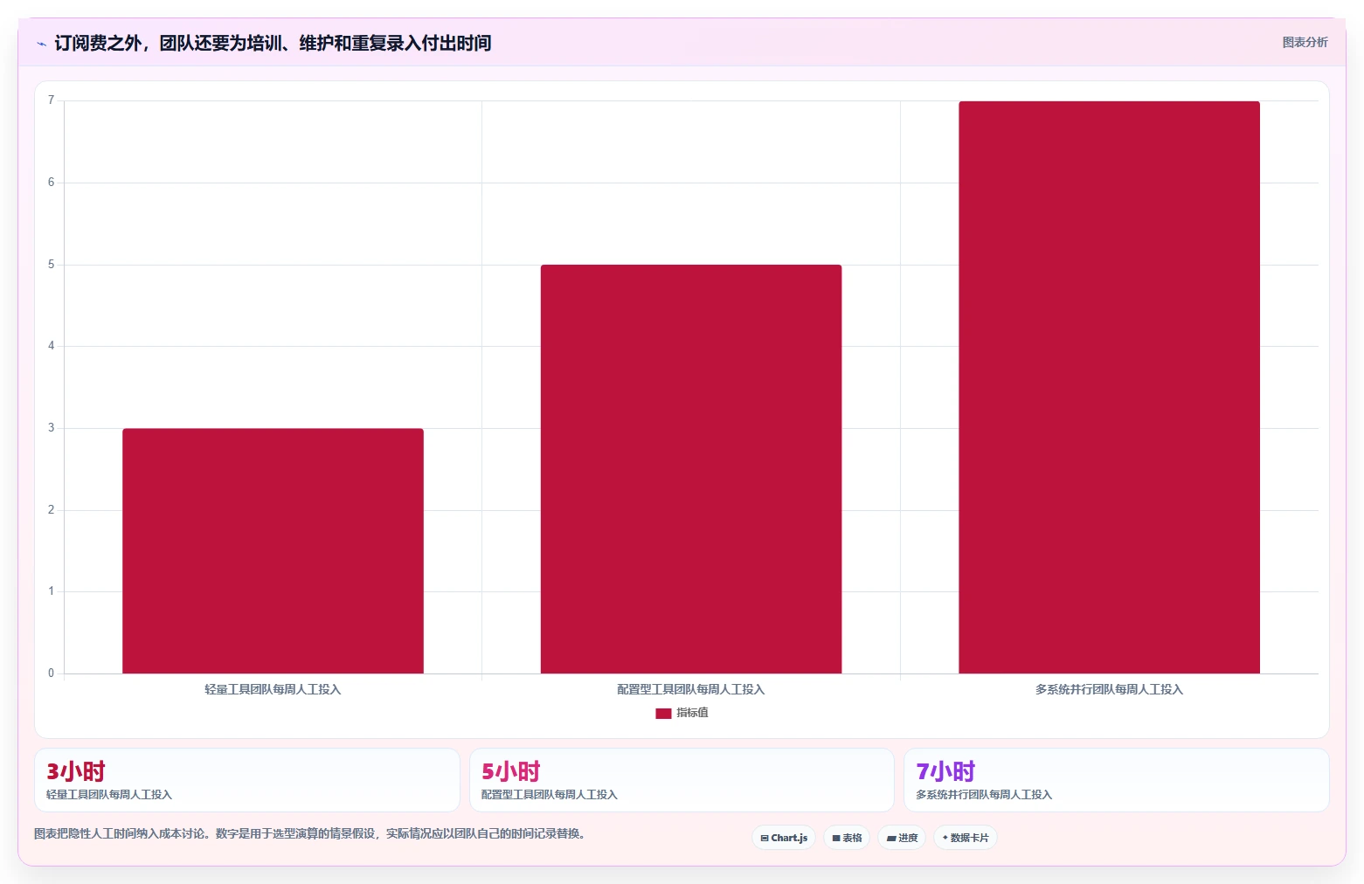Select the 多系统并行团队每周人工投入 bar
Screen dimensions: 1364x884
click(1109, 387)
